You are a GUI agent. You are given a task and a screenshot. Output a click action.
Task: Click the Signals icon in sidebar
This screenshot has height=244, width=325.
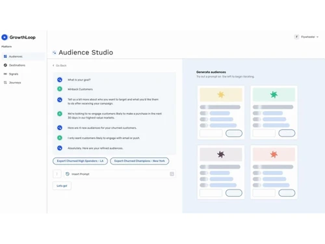point(5,74)
